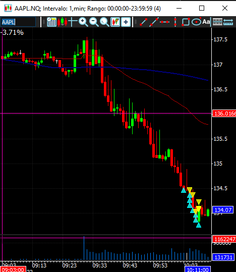Open the calendar interval settings icon
236x272 pixels.
click(51, 22)
